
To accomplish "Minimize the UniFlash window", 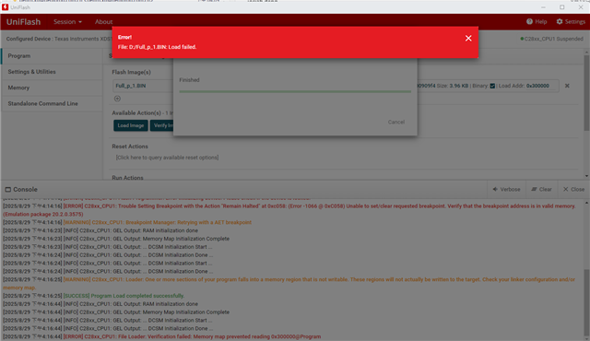I will click(x=543, y=7).
